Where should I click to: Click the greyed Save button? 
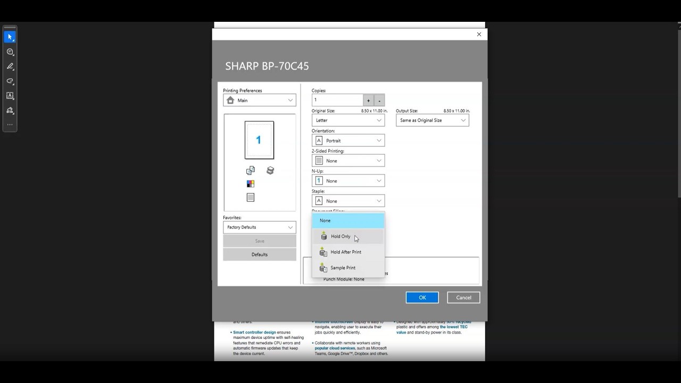coord(260,241)
